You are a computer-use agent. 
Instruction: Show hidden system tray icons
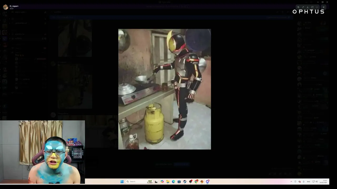tap(291, 182)
